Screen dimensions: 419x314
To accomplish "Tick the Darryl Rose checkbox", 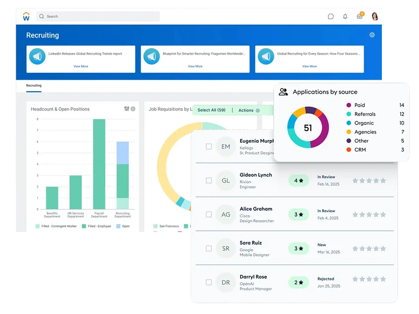I will click(209, 283).
